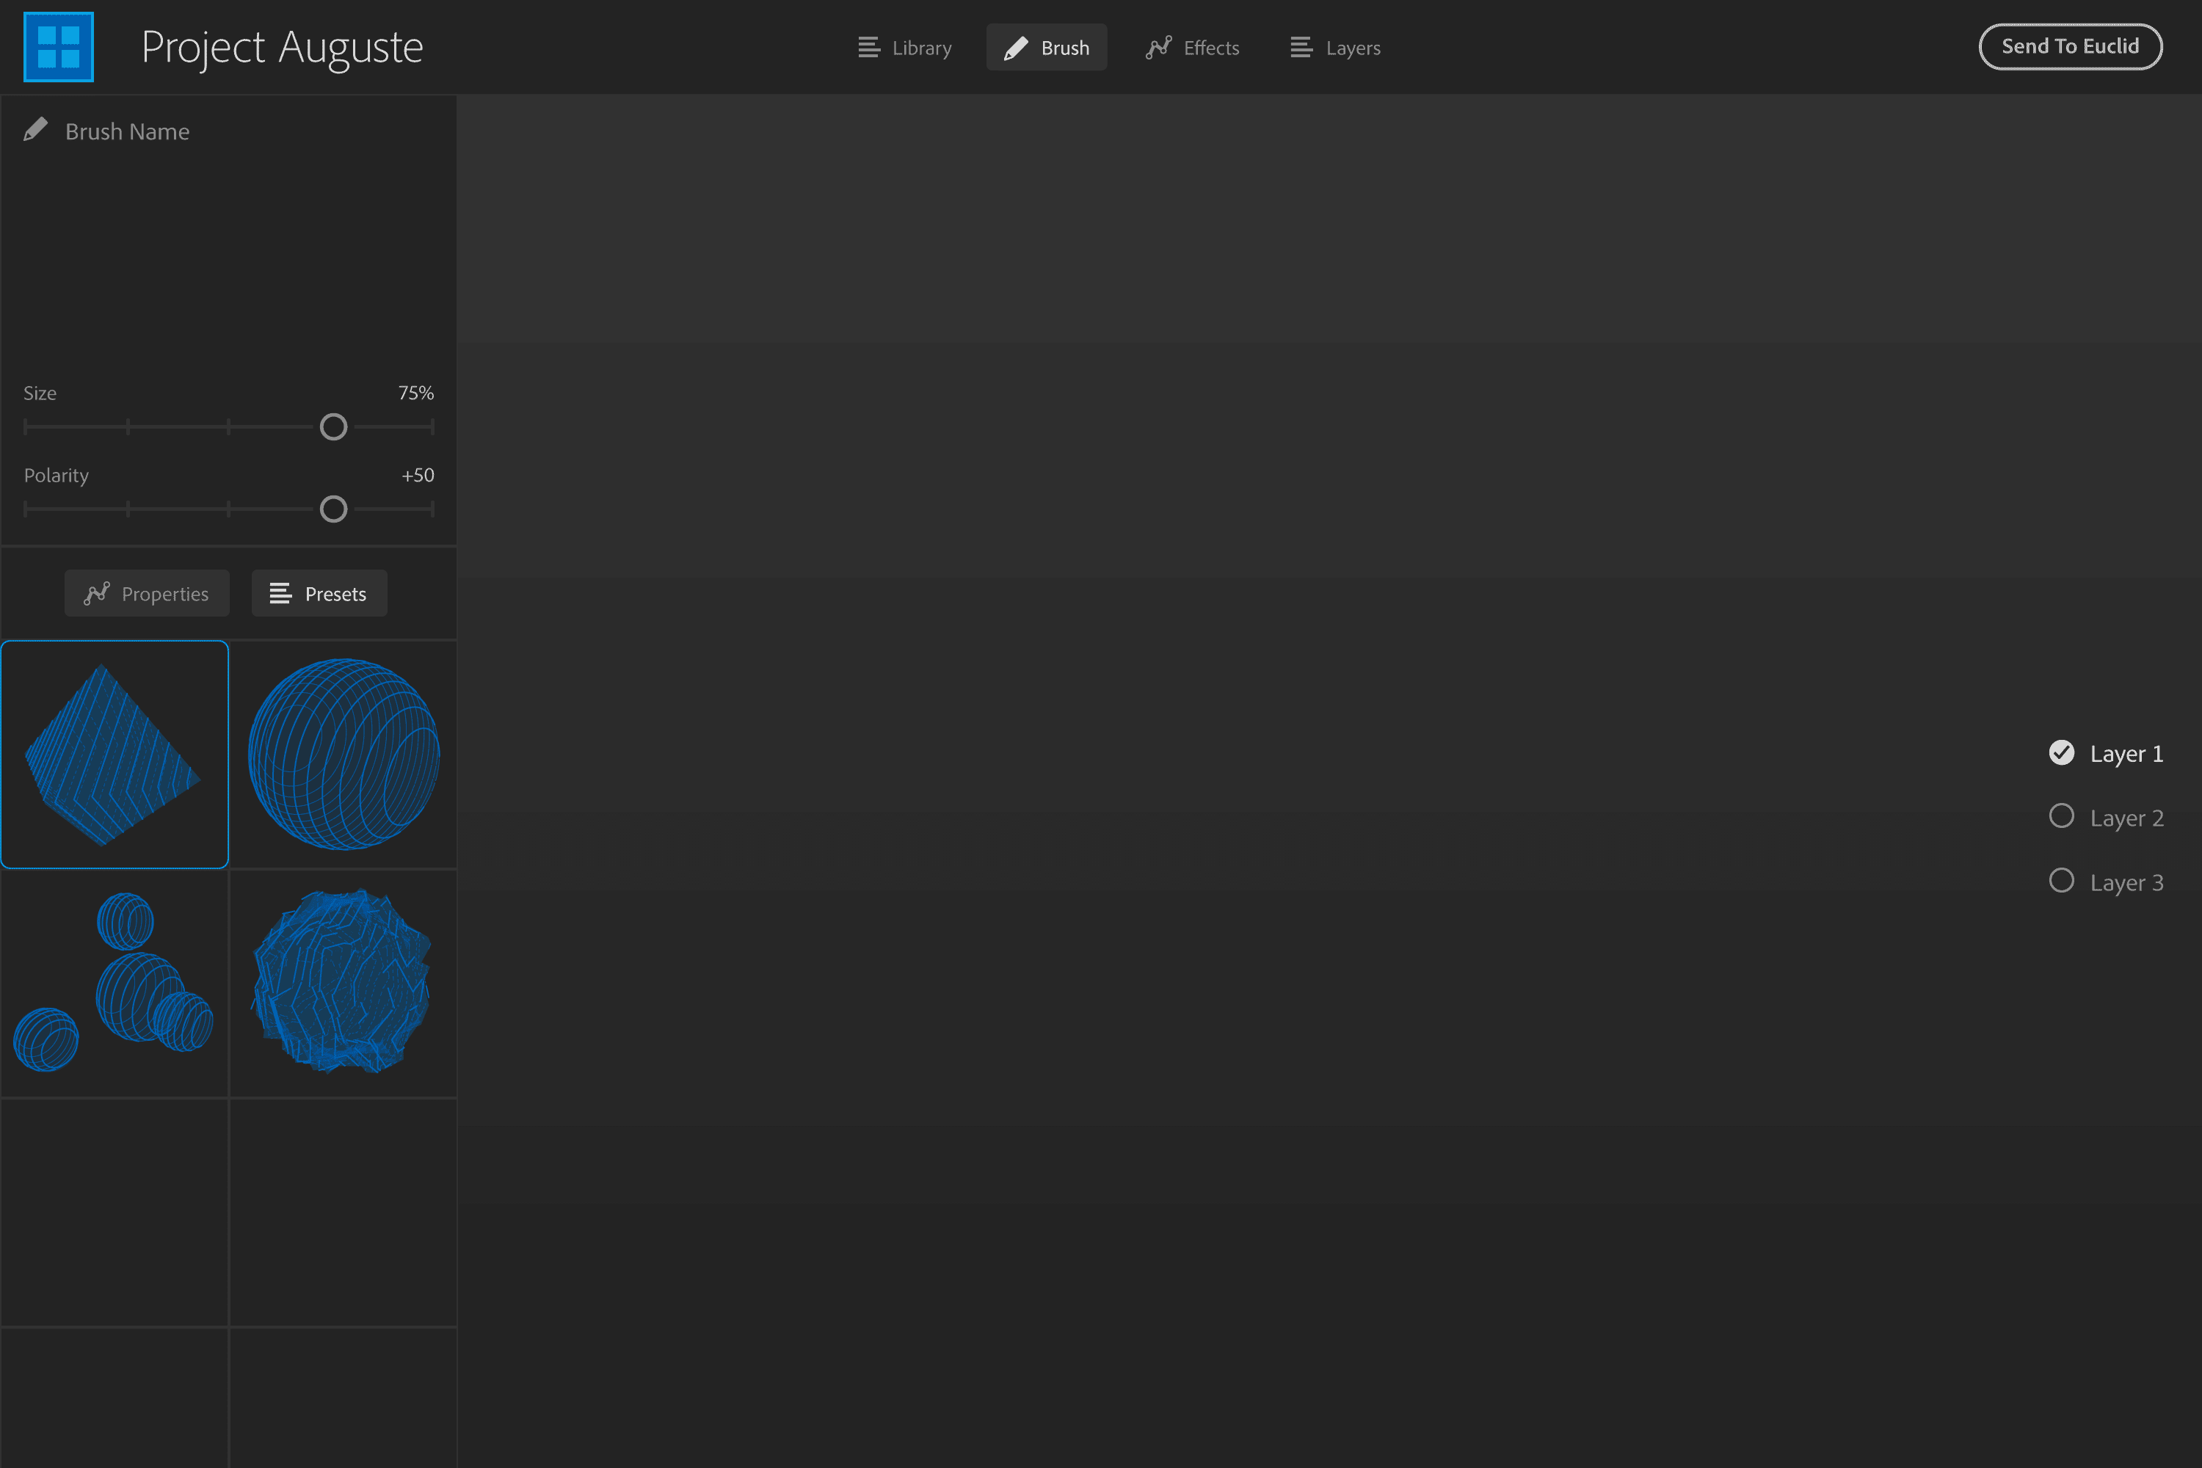
Task: Click the Properties node-curve icon
Action: 98,592
